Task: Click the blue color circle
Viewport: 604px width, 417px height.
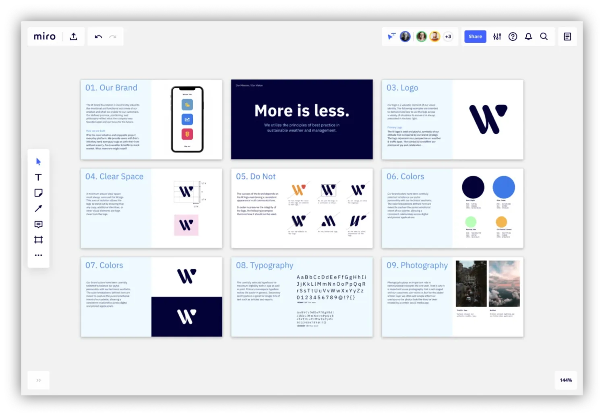Action: click(504, 187)
